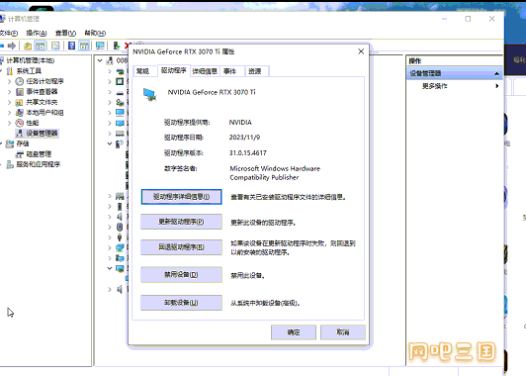Close the NVIDIA properties dialog with X

[361, 51]
